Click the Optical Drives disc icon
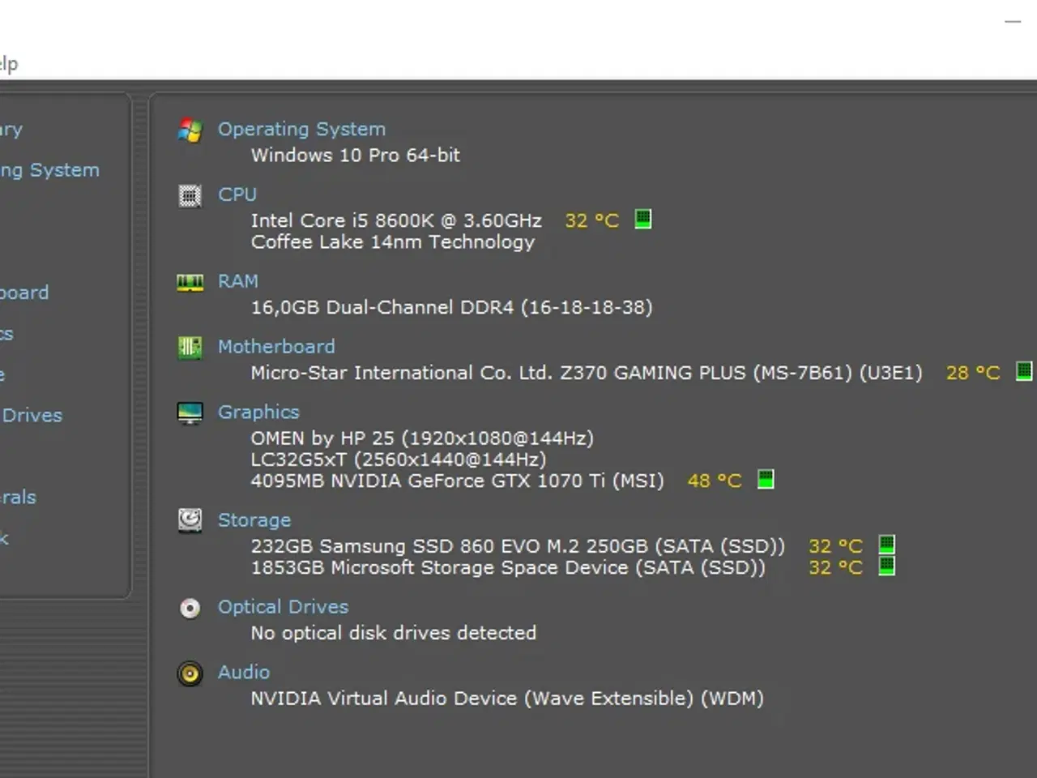The height and width of the screenshot is (778, 1037). 190,608
